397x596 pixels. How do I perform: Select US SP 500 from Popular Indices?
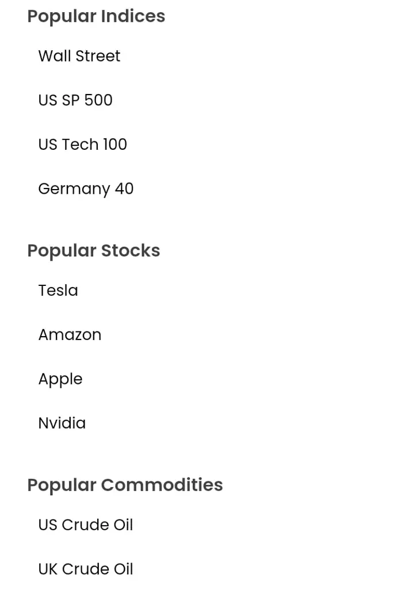(75, 100)
